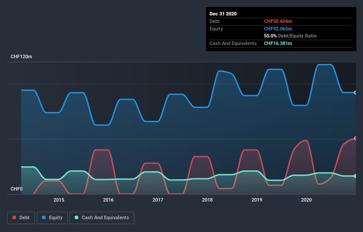The height and width of the screenshot is (232, 363).
Task: Toggle the Equity series legend button
Action: pyautogui.click(x=52, y=218)
